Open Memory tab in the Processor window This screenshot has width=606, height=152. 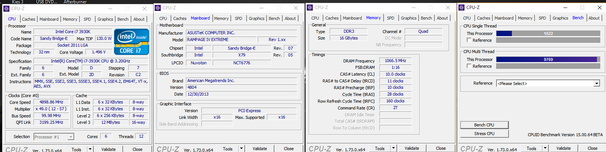pyautogui.click(x=70, y=19)
